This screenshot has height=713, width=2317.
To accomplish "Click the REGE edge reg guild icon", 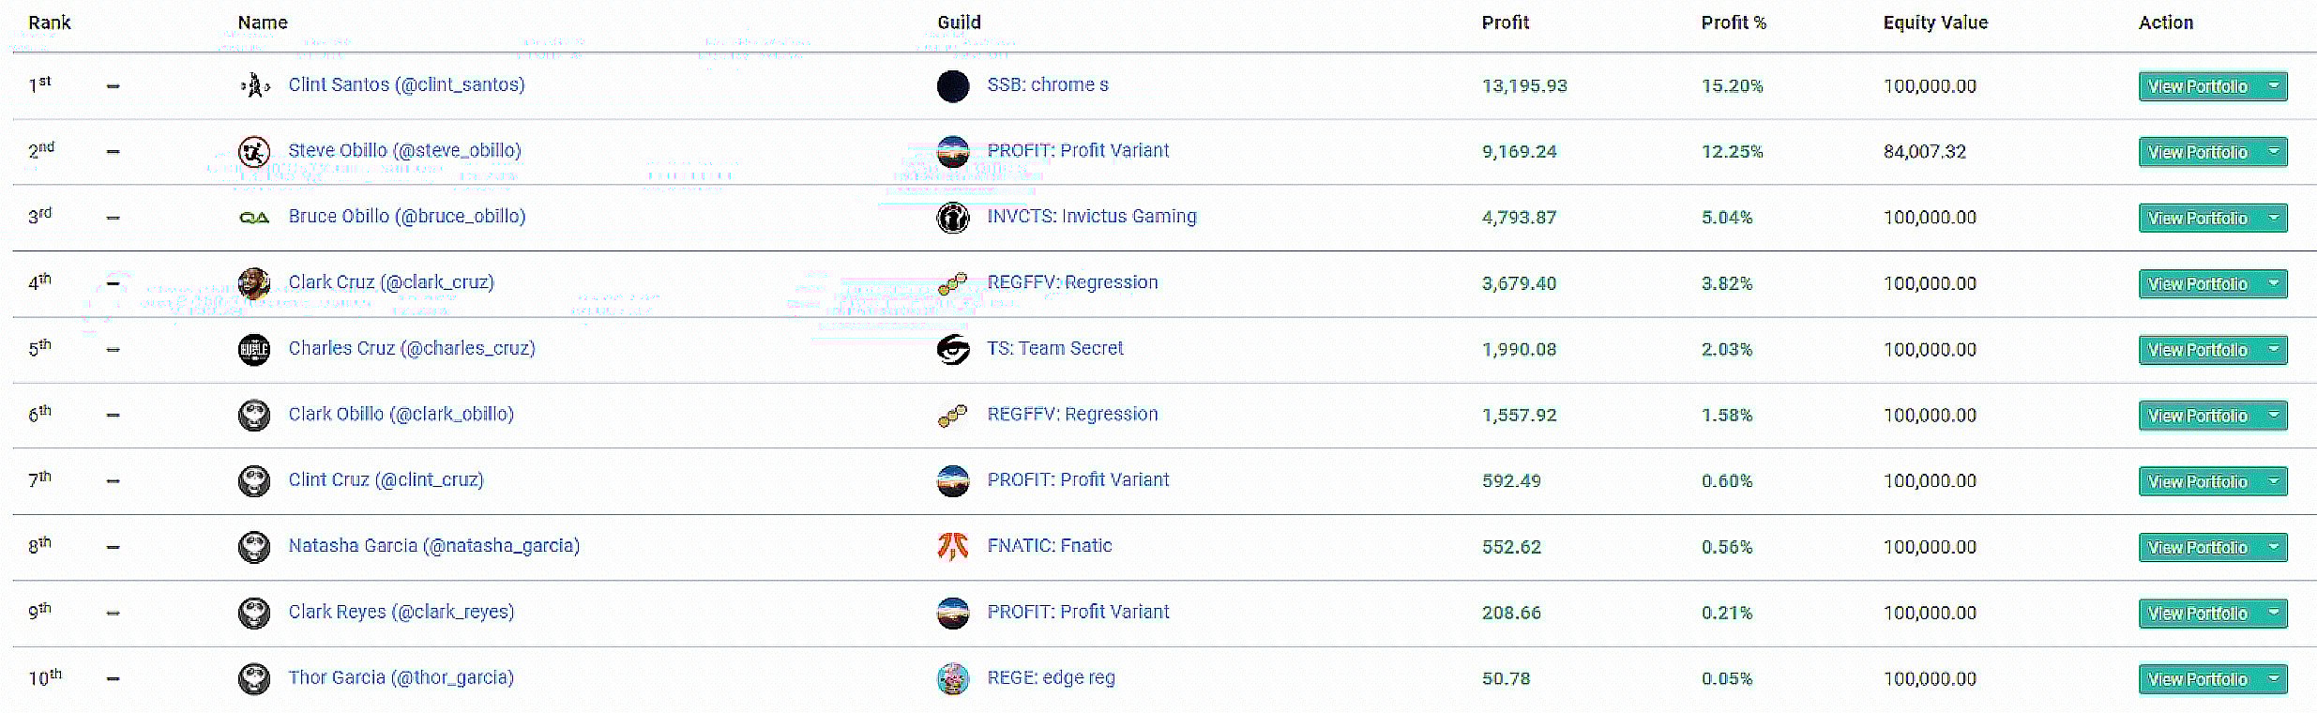I will tap(953, 678).
